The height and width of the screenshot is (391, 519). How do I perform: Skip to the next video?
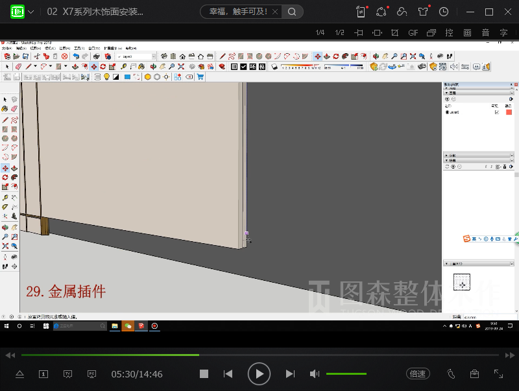point(290,374)
